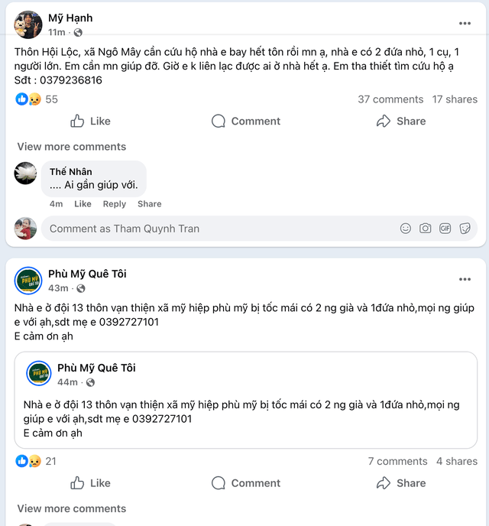Reply to Thế Nhân's comment
Image resolution: width=489 pixels, height=526 pixels.
point(115,204)
